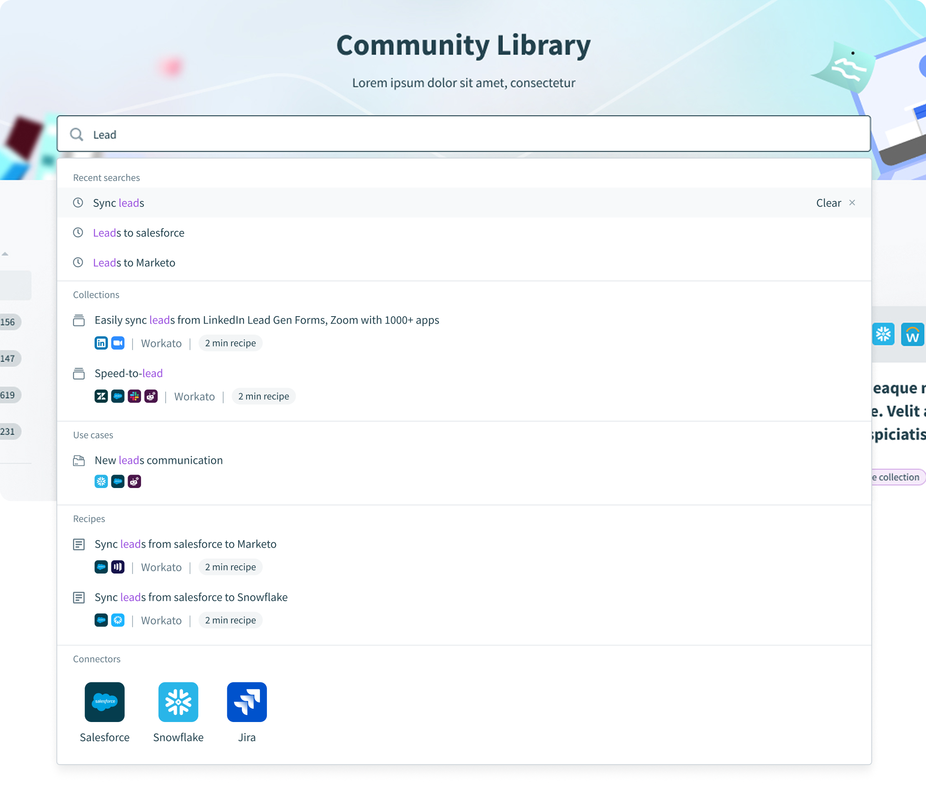Screen dimensions: 926x785
Task: Click the Zendesk icon under Speed-to-lead
Action: coord(101,396)
